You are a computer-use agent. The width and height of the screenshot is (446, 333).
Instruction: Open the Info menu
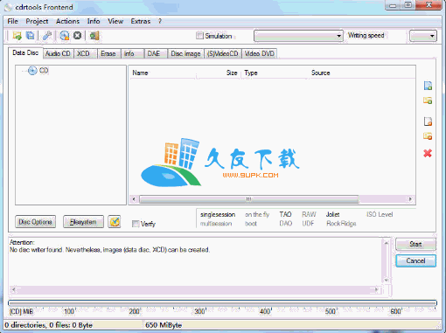click(94, 21)
